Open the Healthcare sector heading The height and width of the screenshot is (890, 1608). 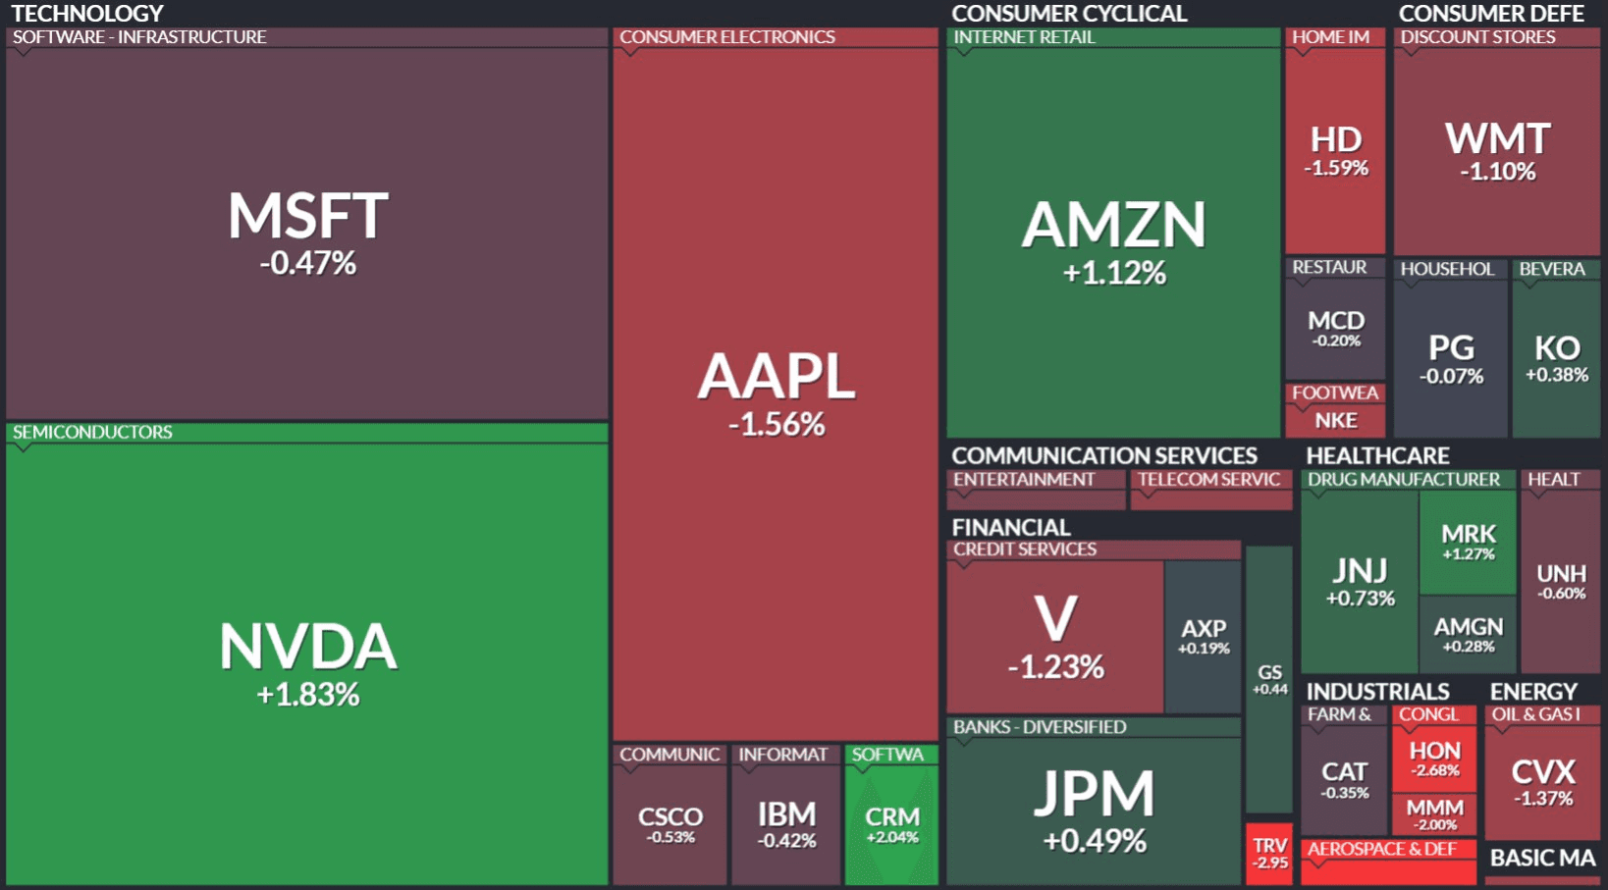[x=1377, y=456]
